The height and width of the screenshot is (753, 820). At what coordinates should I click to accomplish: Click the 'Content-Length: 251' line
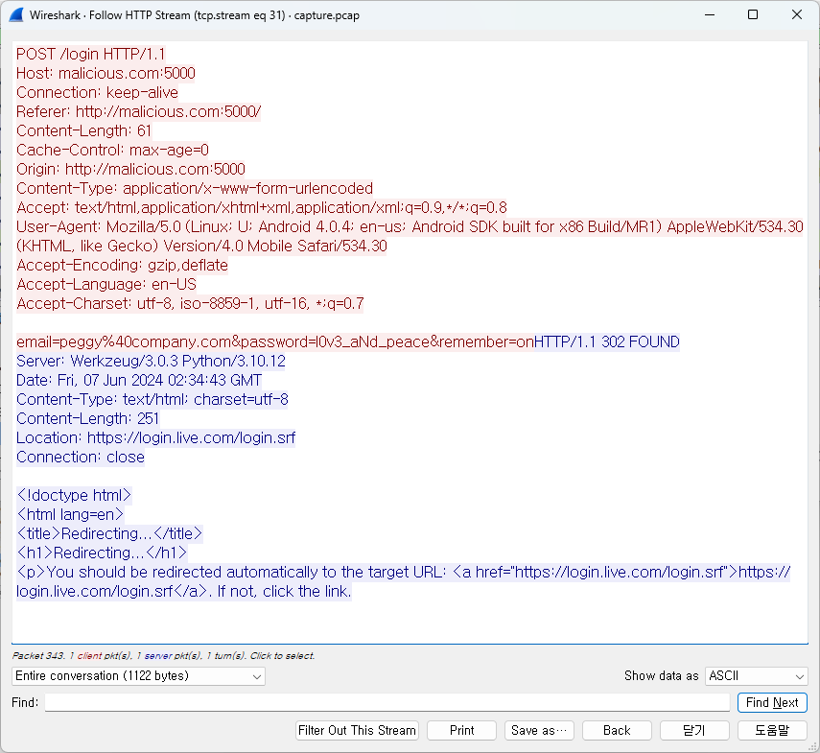click(87, 418)
